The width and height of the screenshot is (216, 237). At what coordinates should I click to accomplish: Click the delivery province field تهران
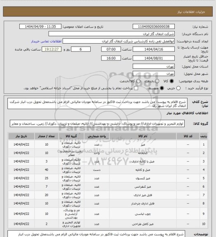click(x=154, y=66)
